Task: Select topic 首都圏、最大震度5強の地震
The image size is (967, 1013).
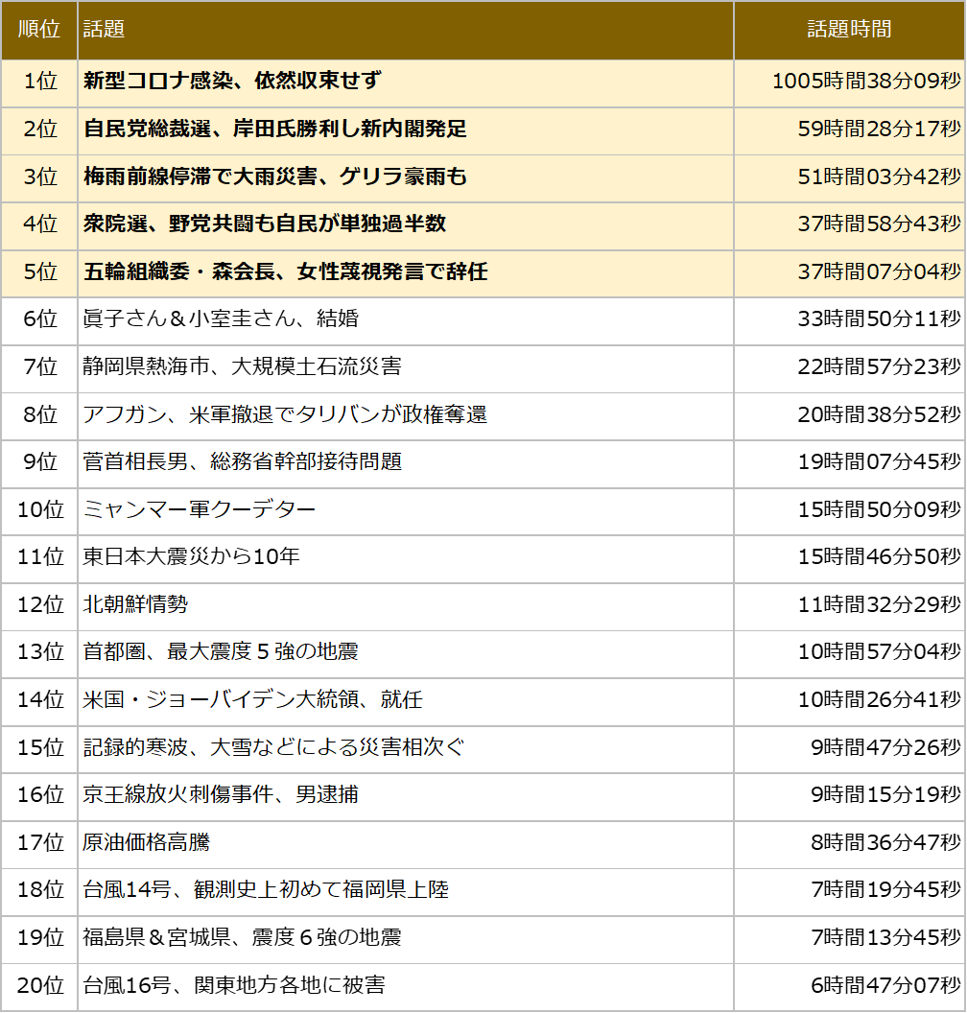Action: (x=221, y=651)
